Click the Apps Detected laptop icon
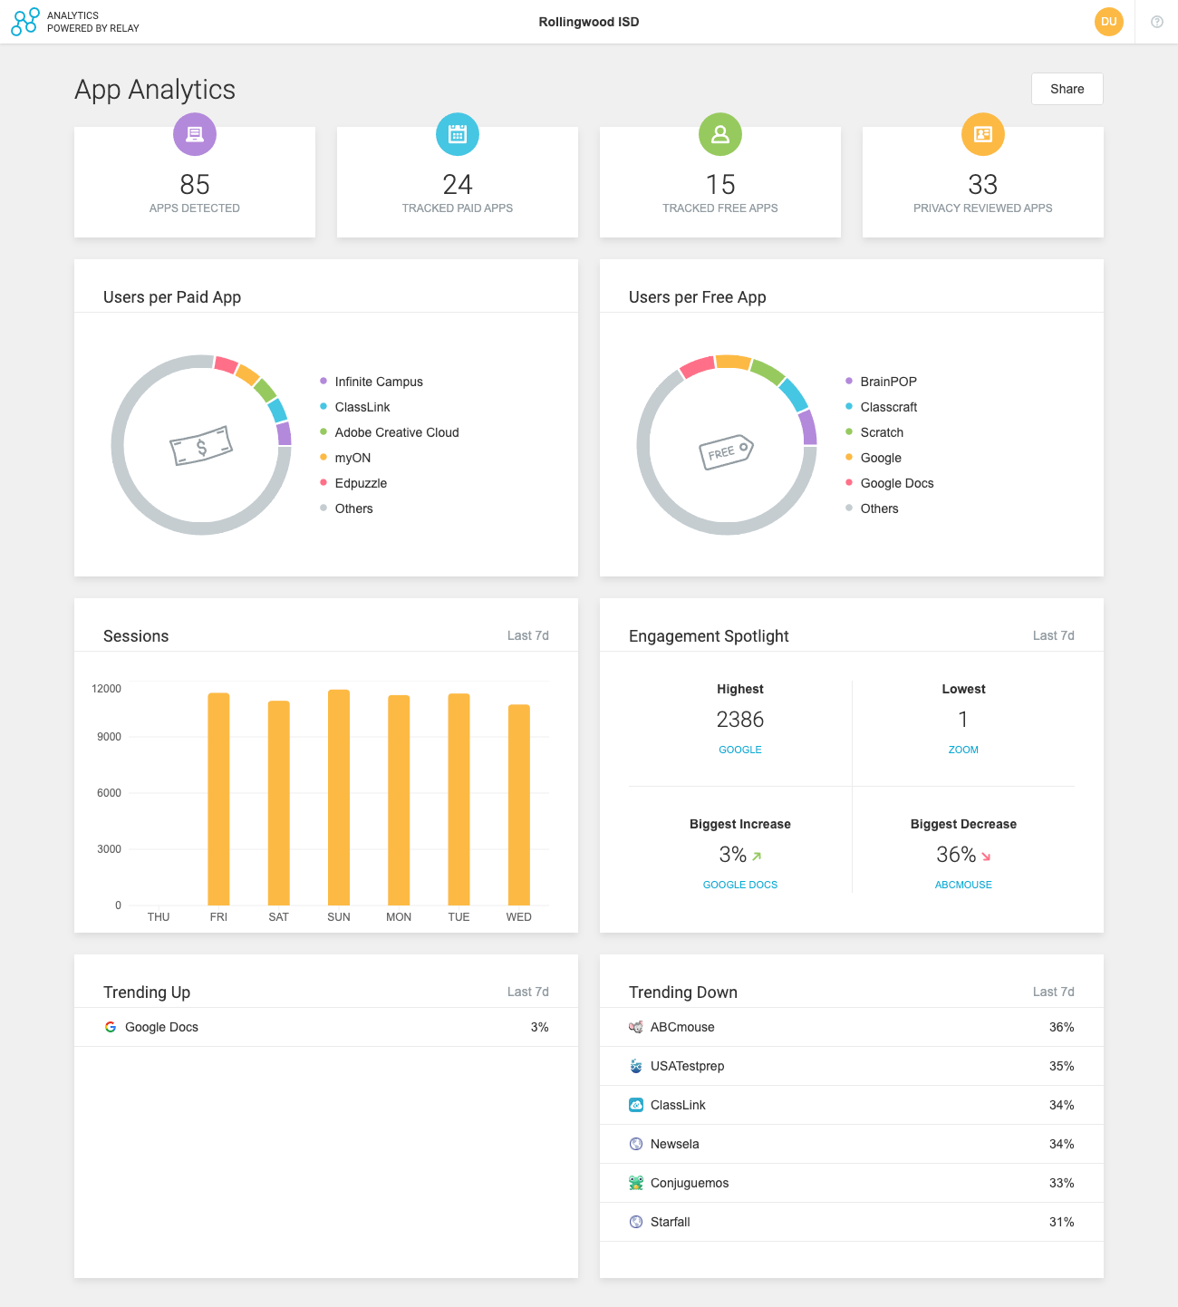Screen dimensions: 1178x1307 tap(194, 134)
